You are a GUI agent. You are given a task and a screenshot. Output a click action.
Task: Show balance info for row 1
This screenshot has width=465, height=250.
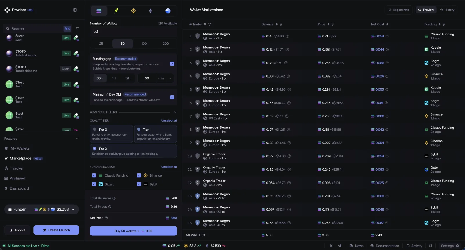(287, 36)
